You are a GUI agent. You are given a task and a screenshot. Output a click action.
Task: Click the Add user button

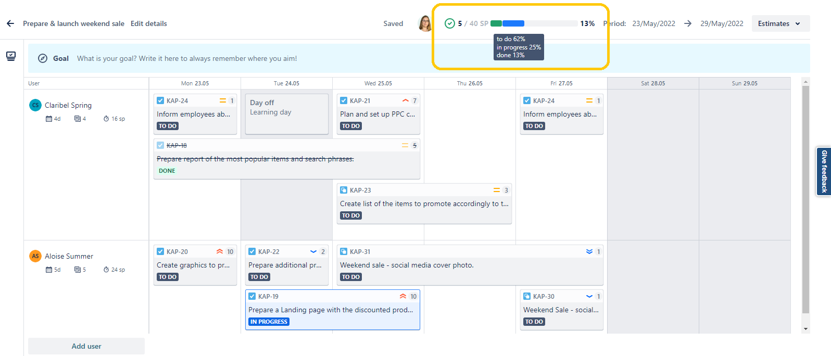pyautogui.click(x=86, y=346)
